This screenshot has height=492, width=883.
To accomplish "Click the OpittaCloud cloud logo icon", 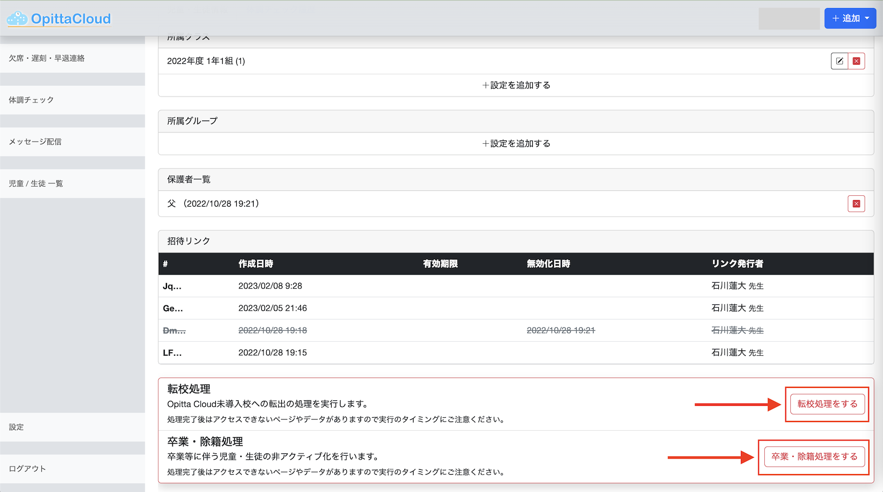I will [x=17, y=18].
